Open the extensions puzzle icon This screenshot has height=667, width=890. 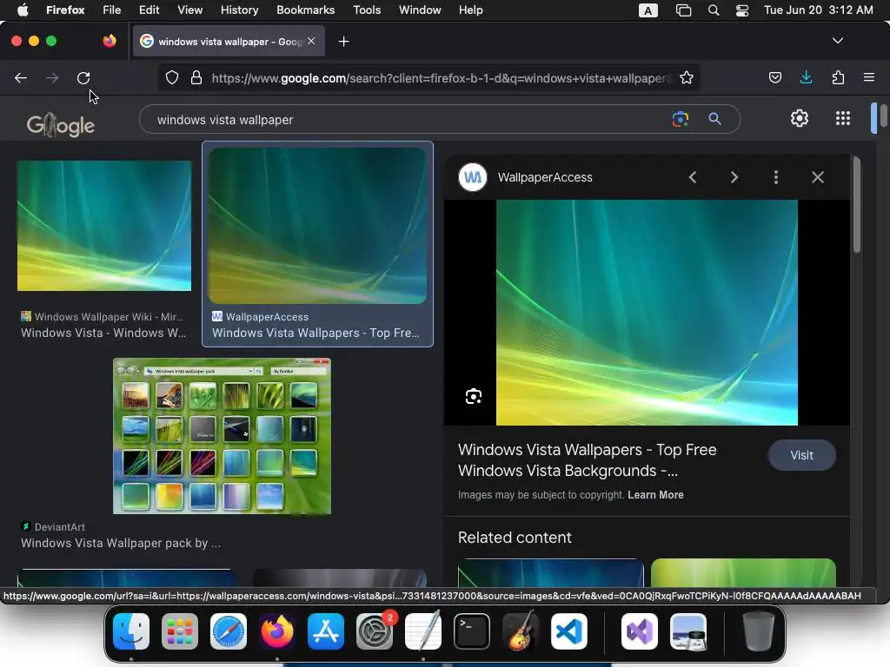click(x=838, y=77)
